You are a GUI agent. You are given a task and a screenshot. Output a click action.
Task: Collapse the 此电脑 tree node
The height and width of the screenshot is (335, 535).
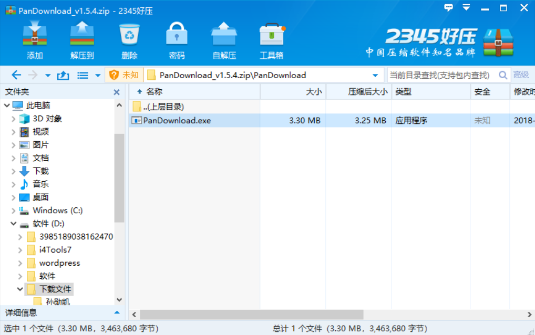point(7,106)
